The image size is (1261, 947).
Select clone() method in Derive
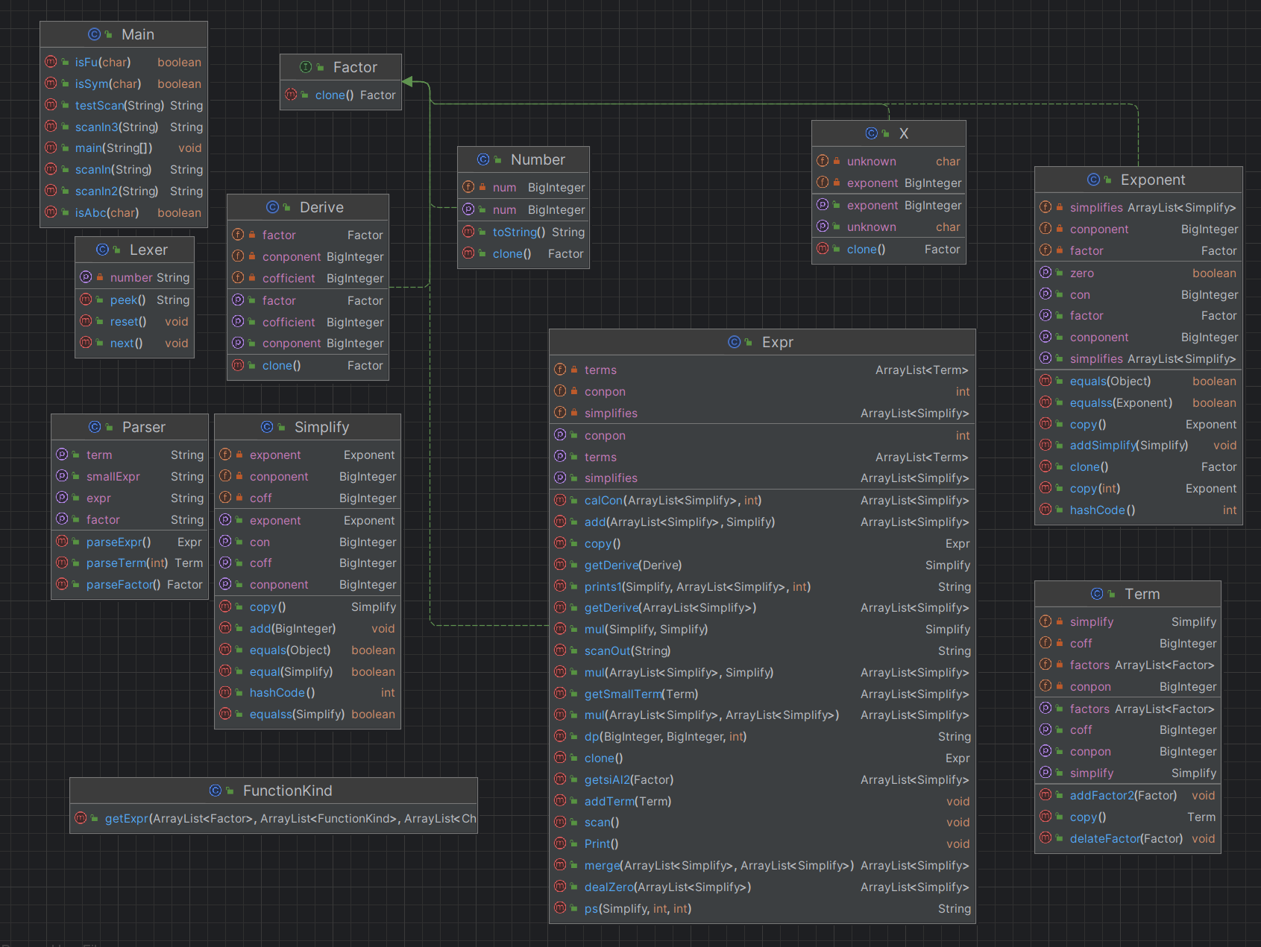[282, 365]
